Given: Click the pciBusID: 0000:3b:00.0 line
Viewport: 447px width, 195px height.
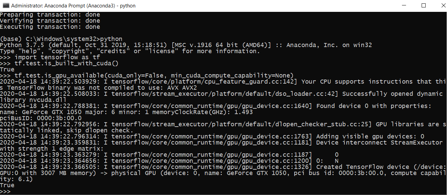Looking at the screenshot, I should coord(41,118).
